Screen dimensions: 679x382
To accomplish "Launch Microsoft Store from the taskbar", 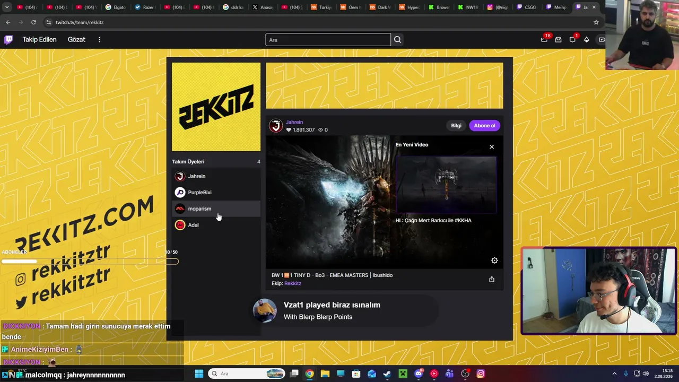I will 356,374.
